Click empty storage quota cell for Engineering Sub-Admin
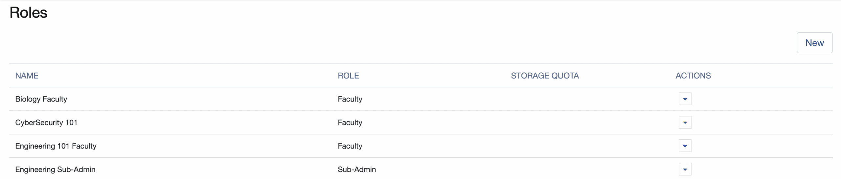Viewport: 841px width, 179px height. pos(544,170)
